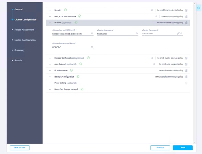Green check icon beside HyperFlex Storage Network
Viewport: 202px width, 154px height.
click(82, 89)
